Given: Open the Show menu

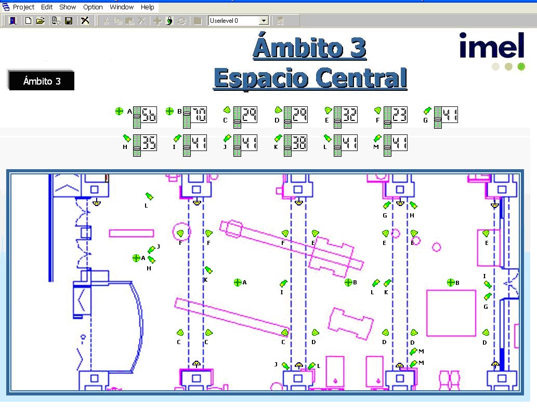Looking at the screenshot, I should coord(68,7).
